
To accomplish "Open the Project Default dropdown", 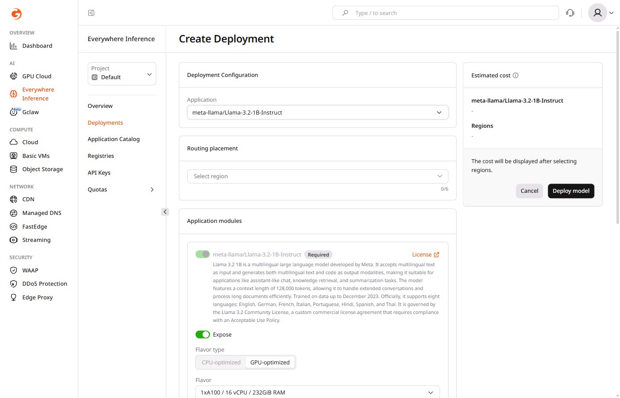I will click(x=122, y=73).
